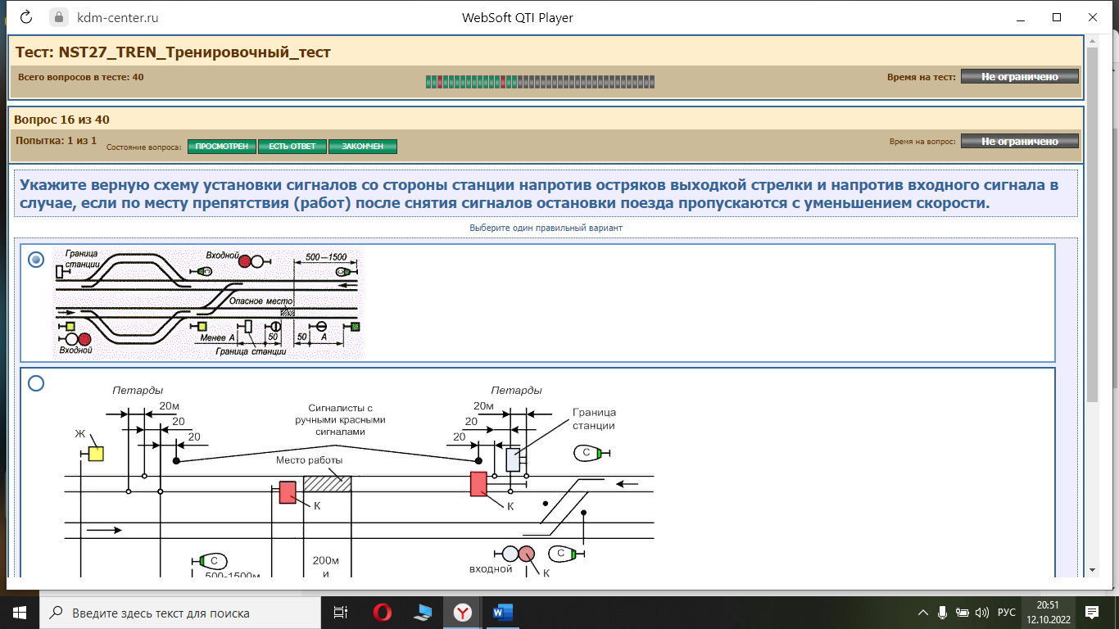Screen dimensions: 1119x629
Task: Open the laptop icon app on the taskbar
Action: [423, 612]
